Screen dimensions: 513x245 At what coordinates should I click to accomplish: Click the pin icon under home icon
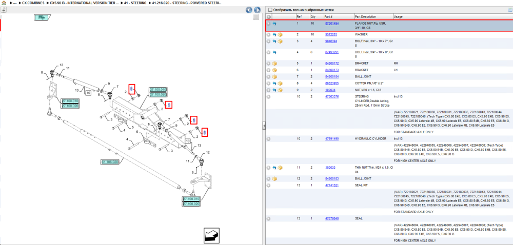(4, 10)
